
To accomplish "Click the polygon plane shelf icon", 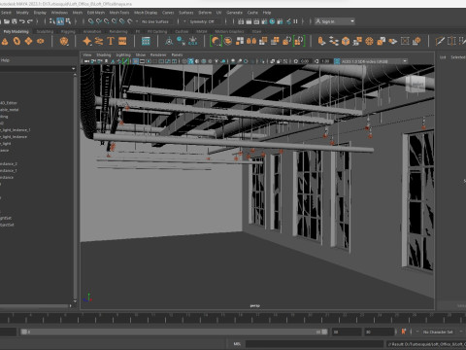I will pos(29,41).
